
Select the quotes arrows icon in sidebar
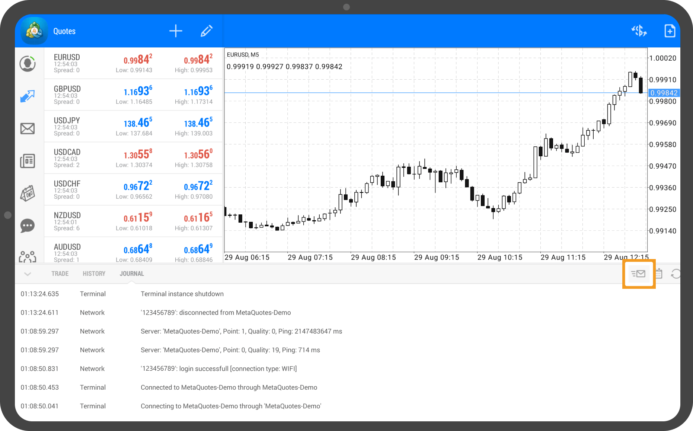28,96
